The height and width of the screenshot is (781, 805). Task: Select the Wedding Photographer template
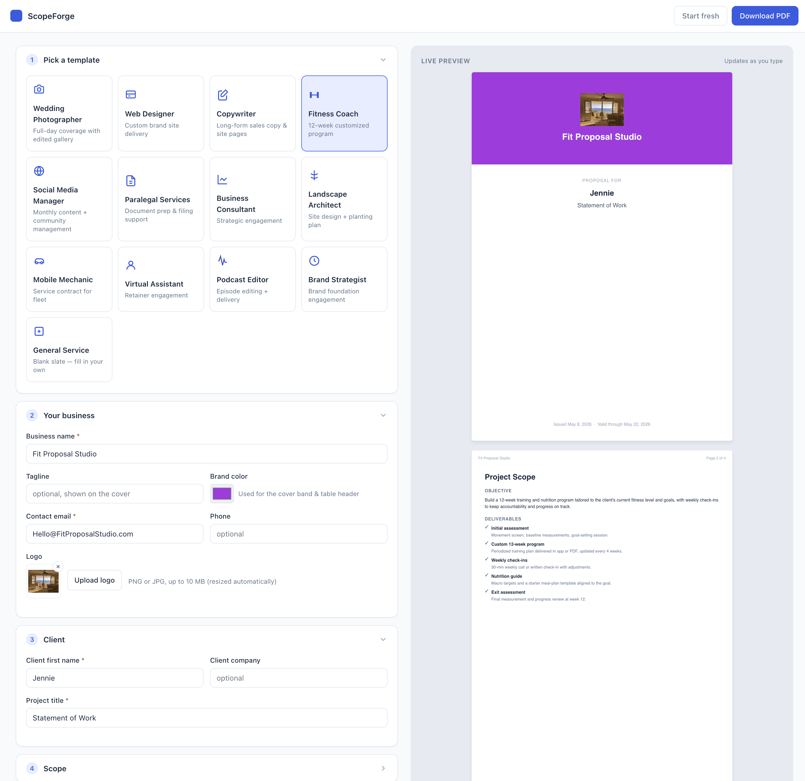click(69, 113)
